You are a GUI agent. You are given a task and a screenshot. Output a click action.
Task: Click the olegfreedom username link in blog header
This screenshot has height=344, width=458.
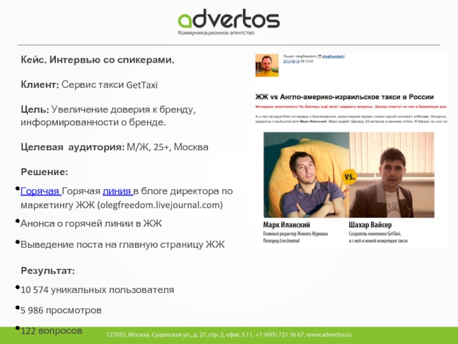pos(333,56)
